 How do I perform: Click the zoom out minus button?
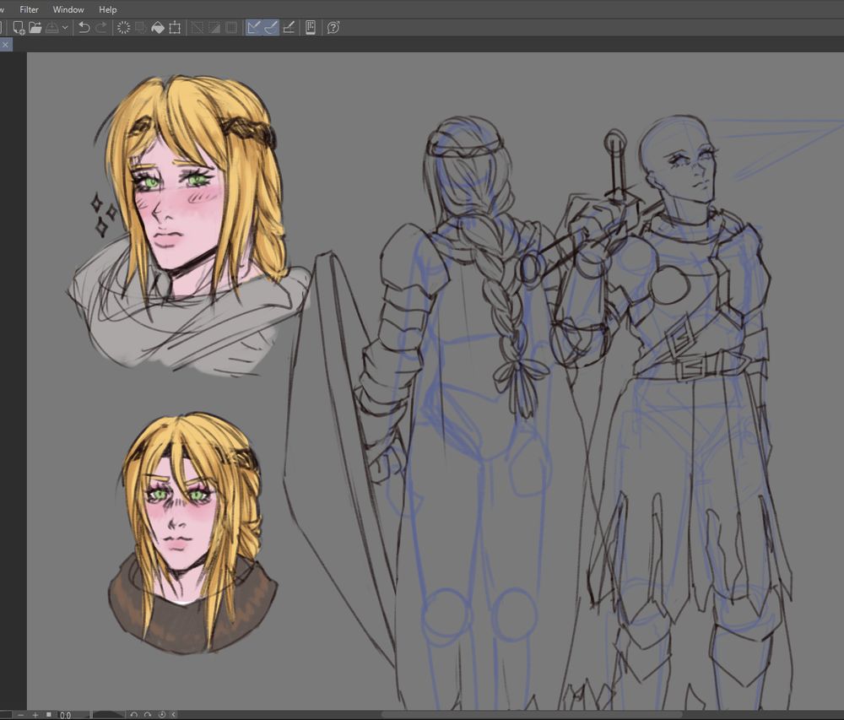pyautogui.click(x=22, y=715)
